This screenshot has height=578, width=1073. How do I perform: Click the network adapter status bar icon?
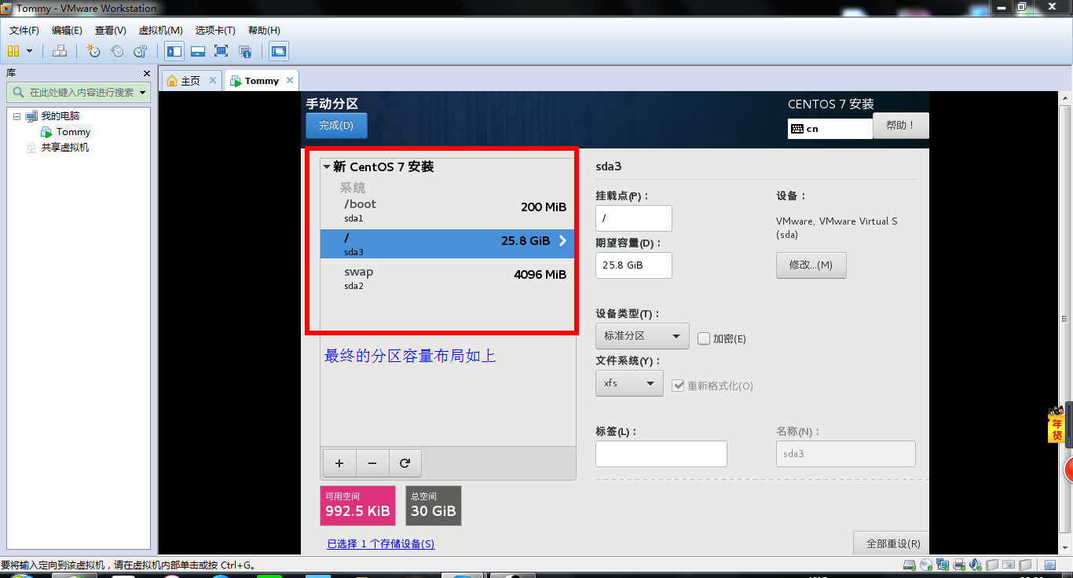tap(943, 565)
